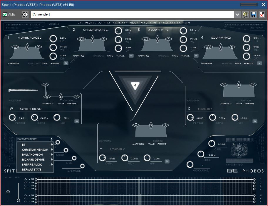268x206 pixels.
Task: Select the Sustain diamond handle in slot 1 envelope
Action: pos(27,47)
